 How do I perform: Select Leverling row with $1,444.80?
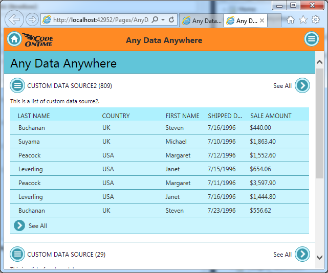click(160, 196)
